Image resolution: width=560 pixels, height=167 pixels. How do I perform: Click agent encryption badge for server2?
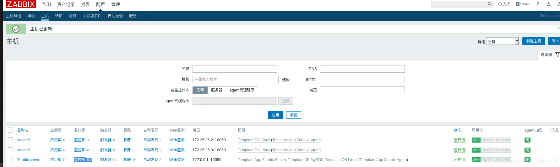pyautogui.click(x=527, y=140)
